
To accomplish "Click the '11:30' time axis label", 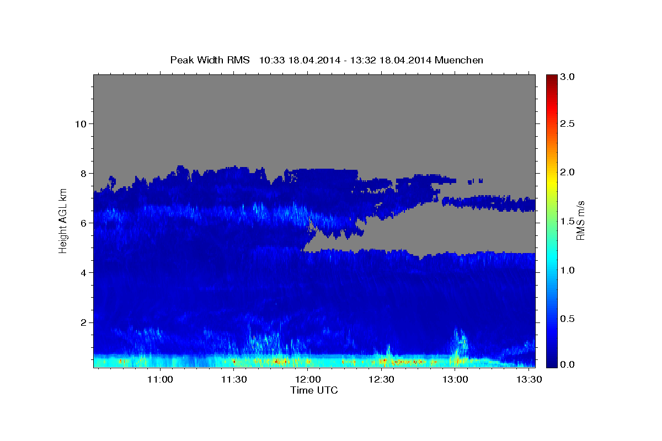I will 234,379.
